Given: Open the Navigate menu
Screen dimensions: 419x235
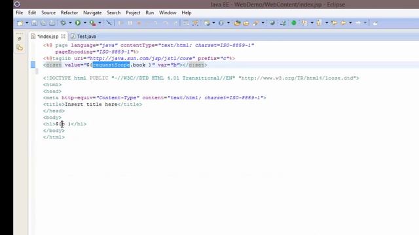Looking at the screenshot, I should (x=92, y=12).
